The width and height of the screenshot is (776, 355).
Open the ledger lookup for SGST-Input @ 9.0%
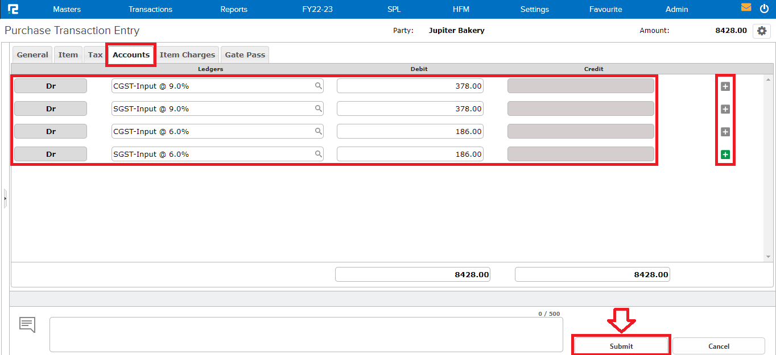[x=317, y=108]
